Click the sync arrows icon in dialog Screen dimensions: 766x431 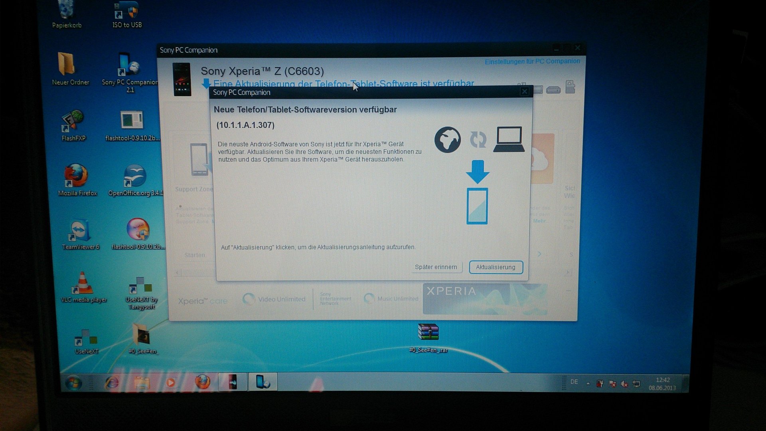click(x=478, y=140)
